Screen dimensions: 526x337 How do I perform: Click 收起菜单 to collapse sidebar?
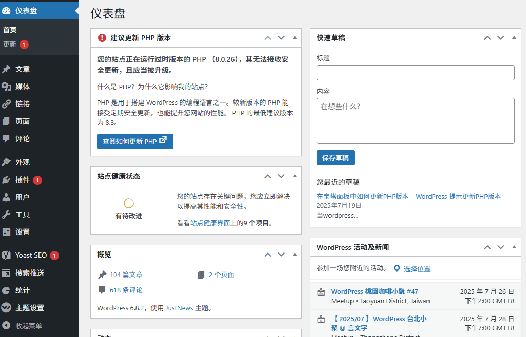tap(29, 326)
